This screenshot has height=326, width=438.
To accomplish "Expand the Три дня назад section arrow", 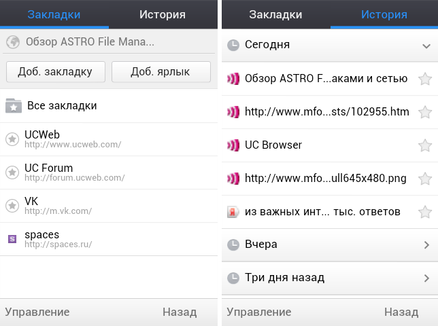I will point(426,278).
